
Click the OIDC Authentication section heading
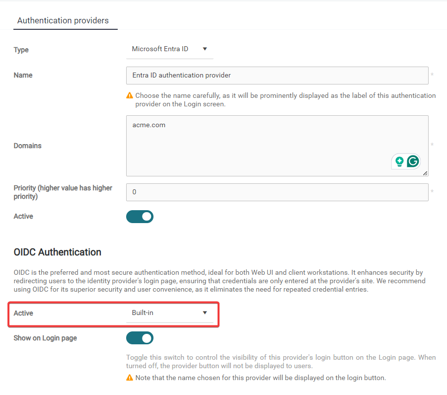tap(58, 252)
